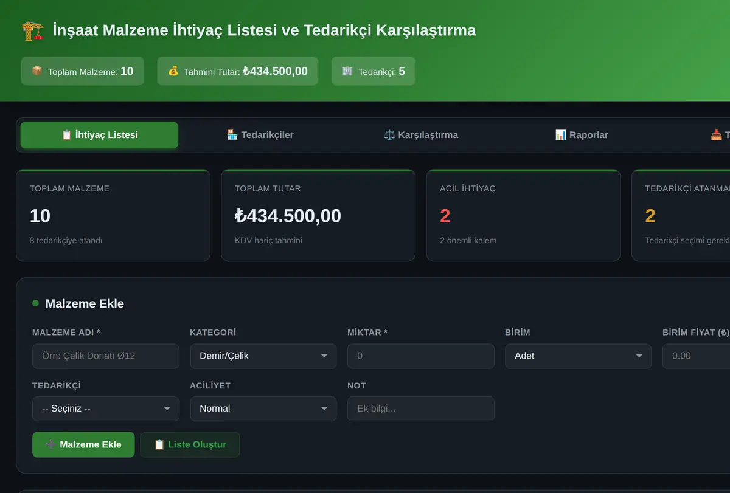This screenshot has height=493, width=730.
Task: Click the Tedarikçi: 5 header badge
Action: 374,71
